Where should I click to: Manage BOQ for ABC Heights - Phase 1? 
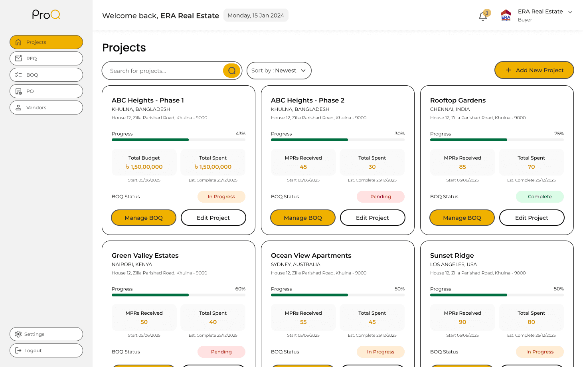(x=144, y=218)
